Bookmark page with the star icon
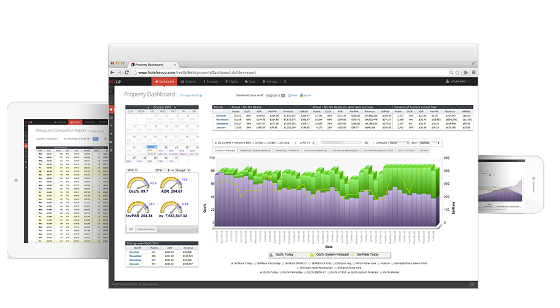 [457, 72]
